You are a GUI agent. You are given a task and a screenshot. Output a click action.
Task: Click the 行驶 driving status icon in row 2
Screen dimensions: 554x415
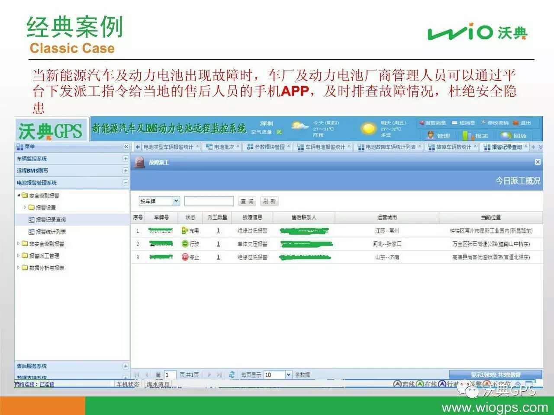click(185, 244)
